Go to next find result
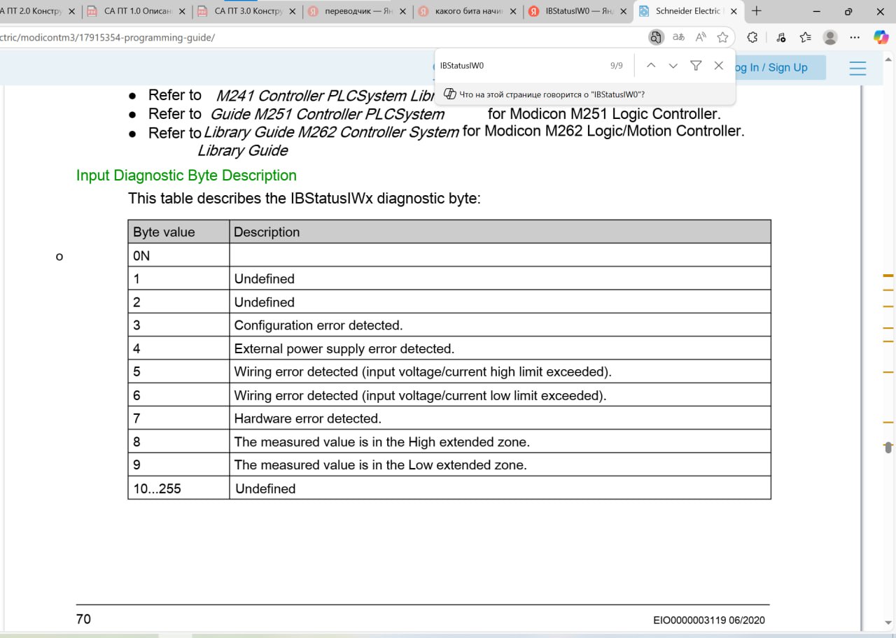The image size is (896, 638). click(x=673, y=66)
